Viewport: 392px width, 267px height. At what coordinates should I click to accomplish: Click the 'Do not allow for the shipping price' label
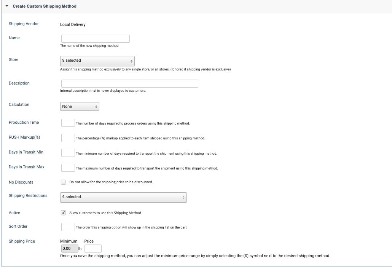tap(111, 182)
